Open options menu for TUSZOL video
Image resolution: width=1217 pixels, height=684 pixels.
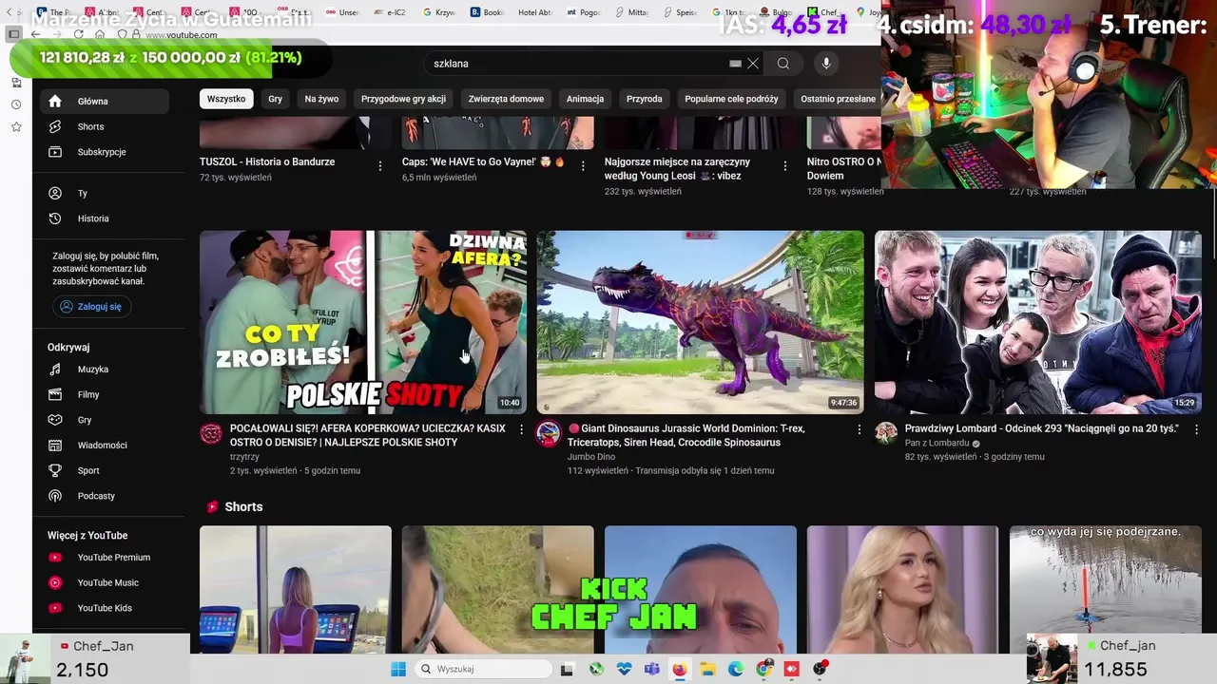[380, 166]
